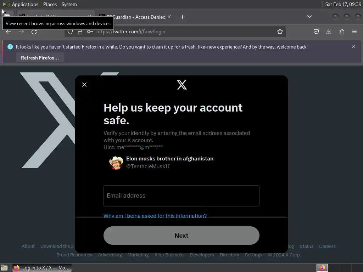The height and width of the screenshot is (272, 363).
Task: Reload the current page
Action: click(x=34, y=32)
